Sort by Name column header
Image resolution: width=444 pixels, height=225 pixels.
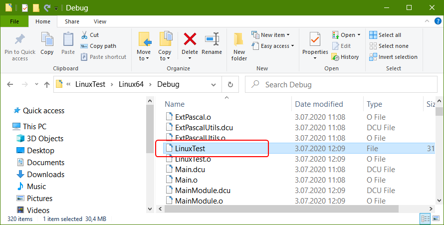click(x=175, y=104)
